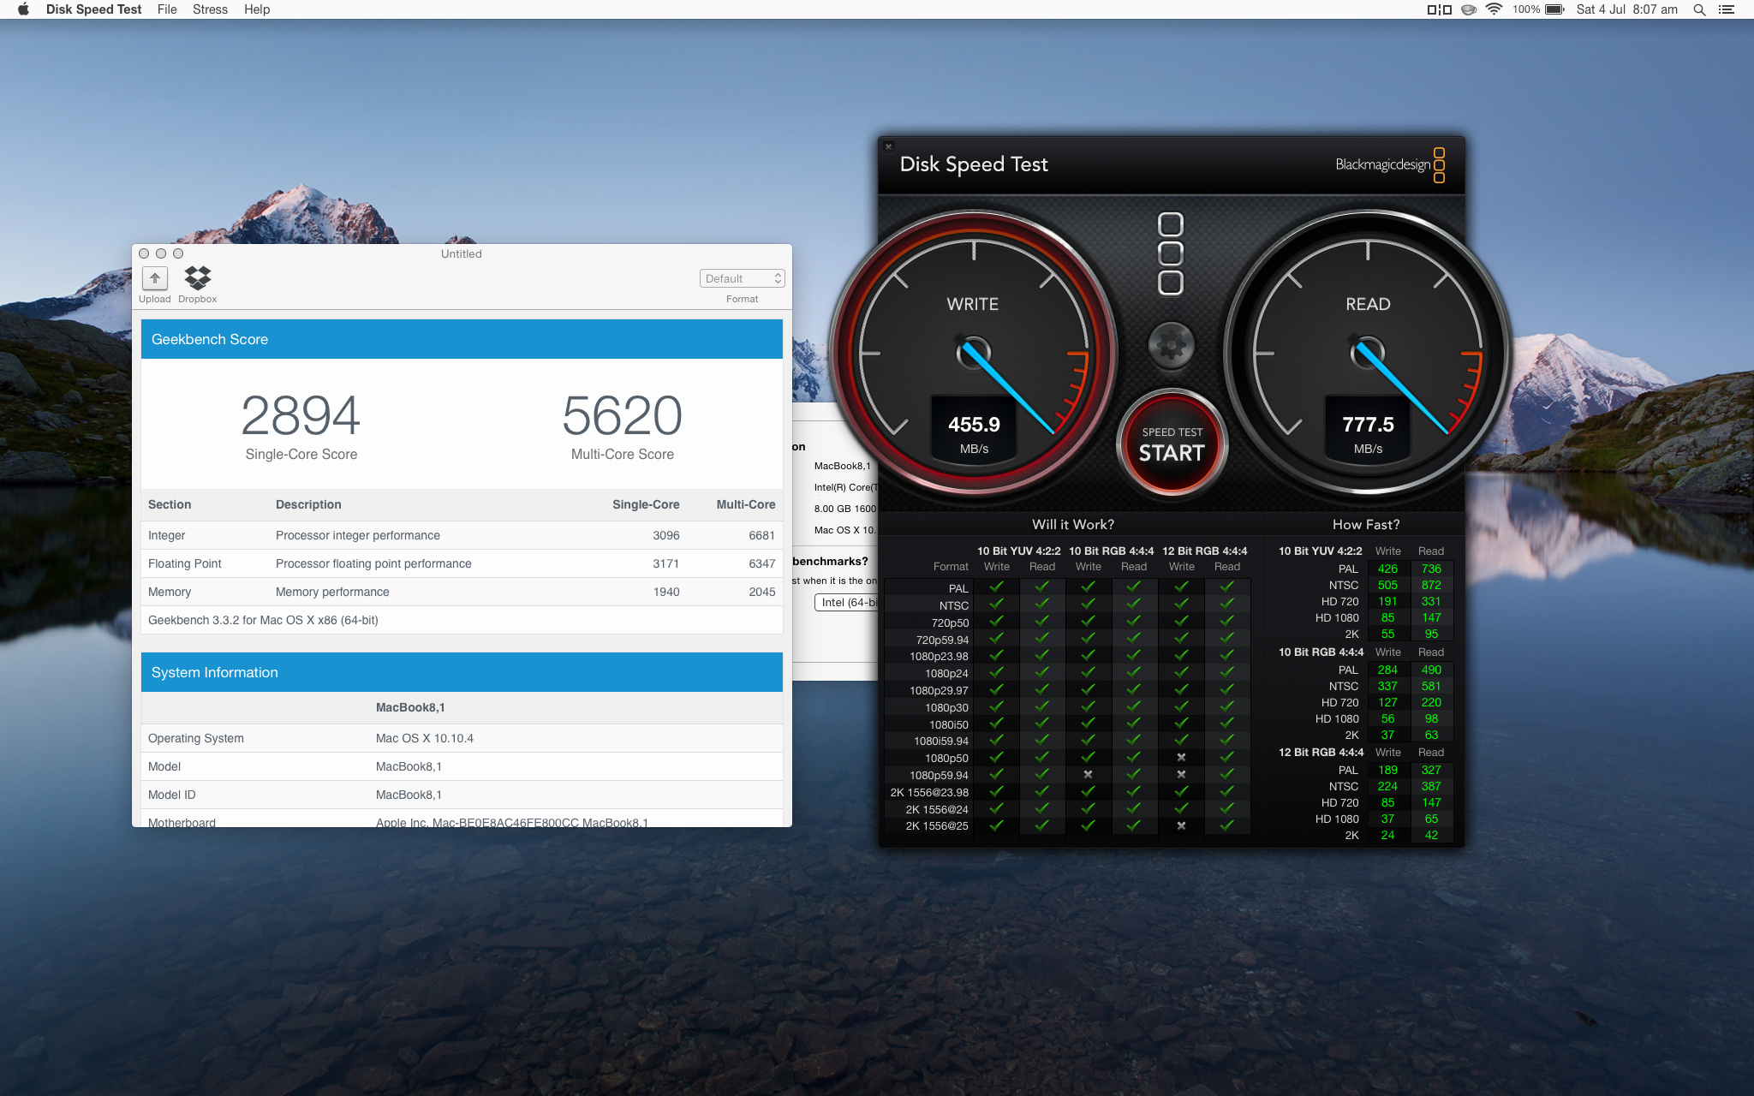Click the Section column header

[x=170, y=504]
